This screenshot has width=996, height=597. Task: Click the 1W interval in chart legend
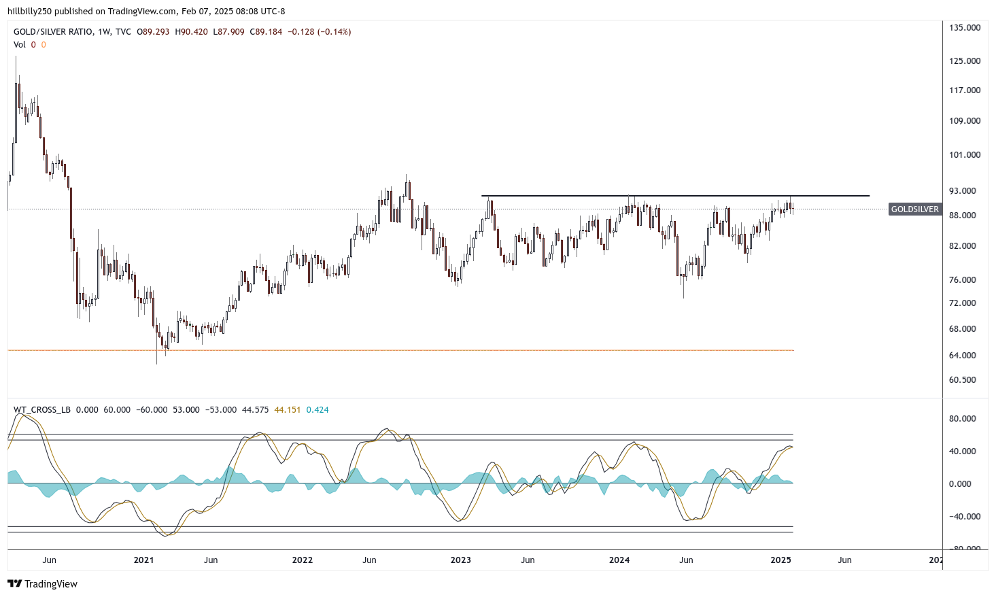point(104,32)
